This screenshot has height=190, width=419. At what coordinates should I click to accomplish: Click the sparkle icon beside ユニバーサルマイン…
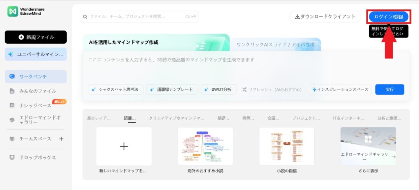[x=10, y=54]
